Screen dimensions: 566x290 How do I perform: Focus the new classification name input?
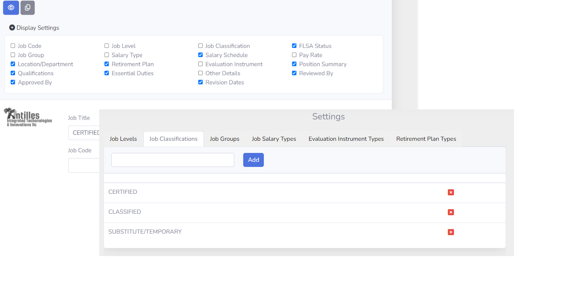pyautogui.click(x=173, y=160)
